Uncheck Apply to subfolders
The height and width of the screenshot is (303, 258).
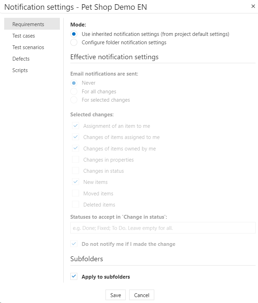[x=73, y=277]
